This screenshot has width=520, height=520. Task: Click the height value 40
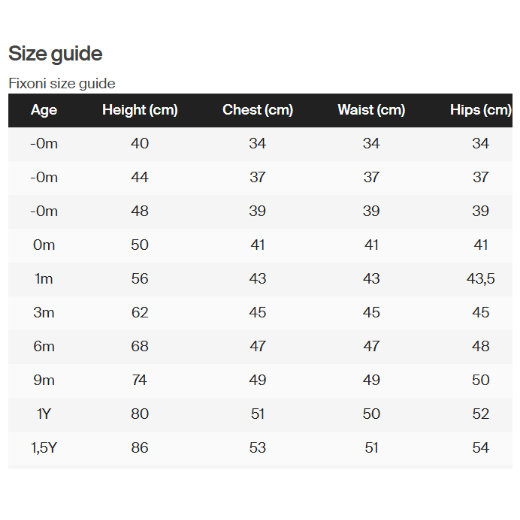coord(140,143)
